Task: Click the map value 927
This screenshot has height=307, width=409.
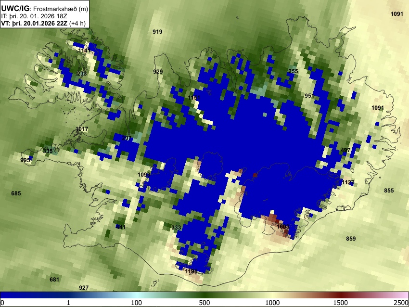Action: pyautogui.click(x=84, y=288)
